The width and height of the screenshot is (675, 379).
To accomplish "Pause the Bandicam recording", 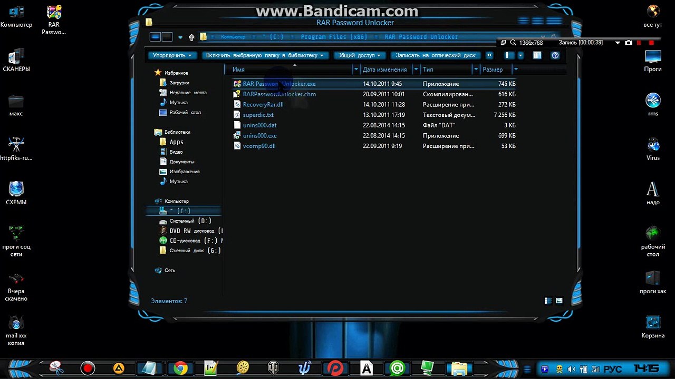I will coord(639,43).
